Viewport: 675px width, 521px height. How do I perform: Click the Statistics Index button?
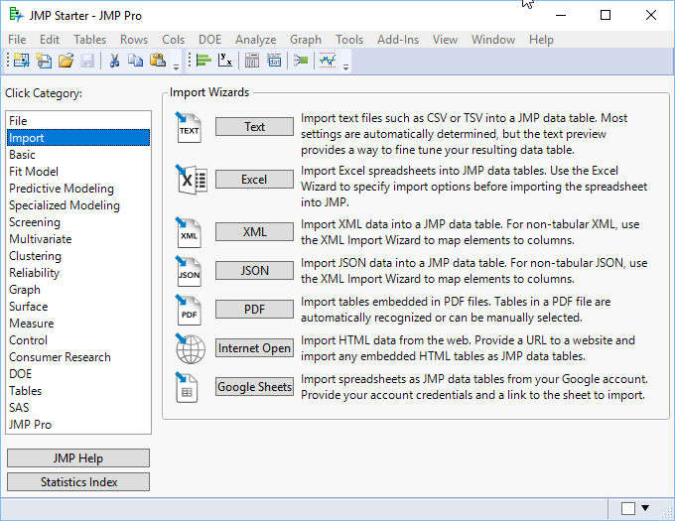78,482
